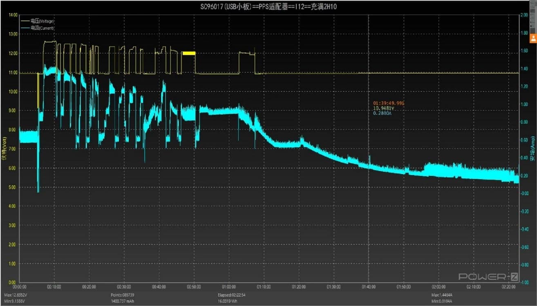Click the 00:50:00 time axis label

(194, 287)
